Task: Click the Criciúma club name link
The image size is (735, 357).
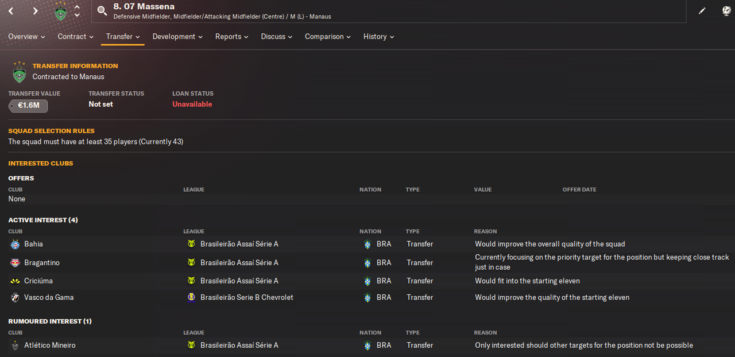Action: pos(39,281)
